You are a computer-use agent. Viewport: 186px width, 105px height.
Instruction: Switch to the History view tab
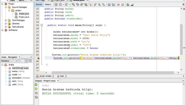tap(48, 5)
